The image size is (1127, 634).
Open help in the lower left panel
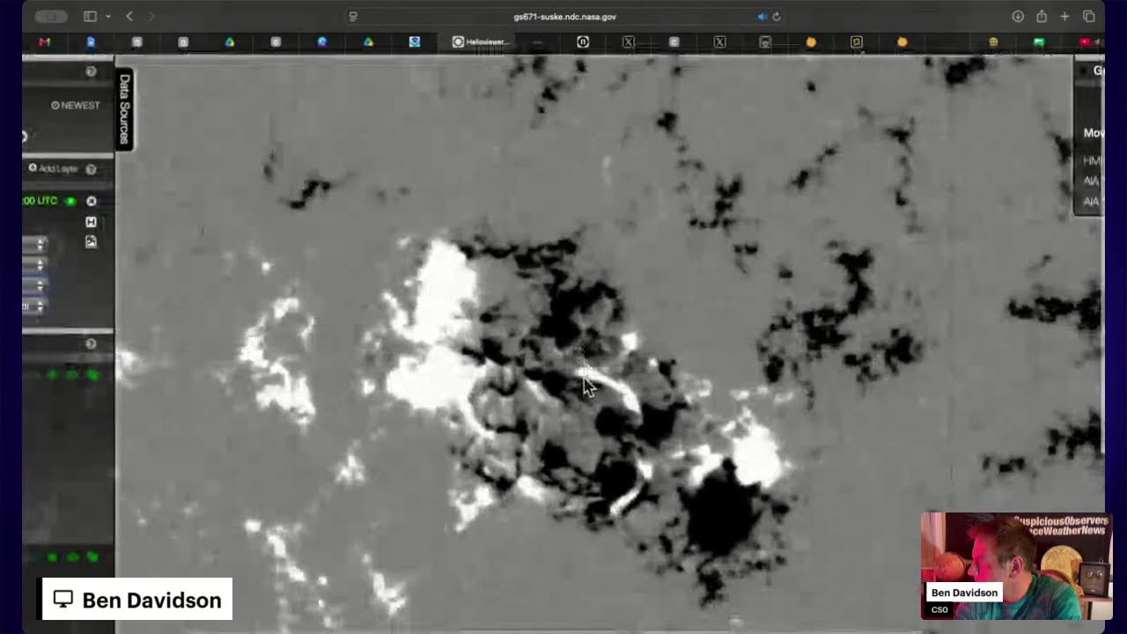[91, 344]
